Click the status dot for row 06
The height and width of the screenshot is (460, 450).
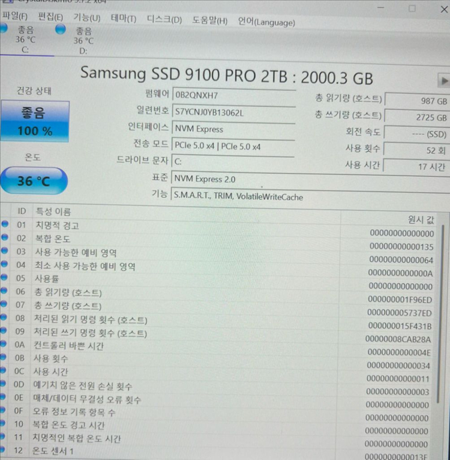pyautogui.click(x=4, y=291)
